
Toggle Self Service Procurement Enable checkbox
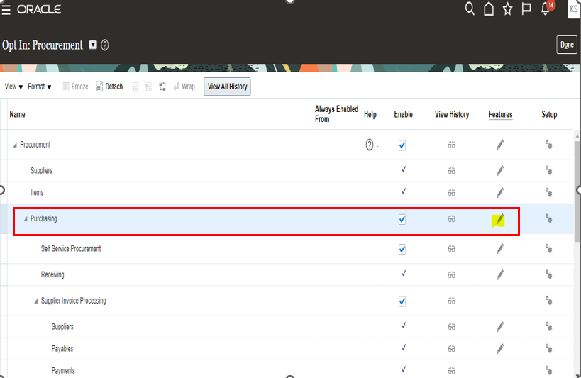coord(402,249)
